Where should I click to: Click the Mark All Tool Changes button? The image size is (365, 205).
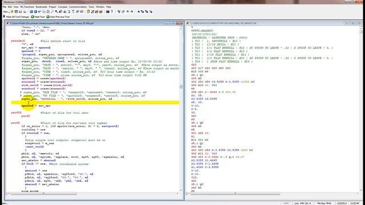click(x=16, y=17)
